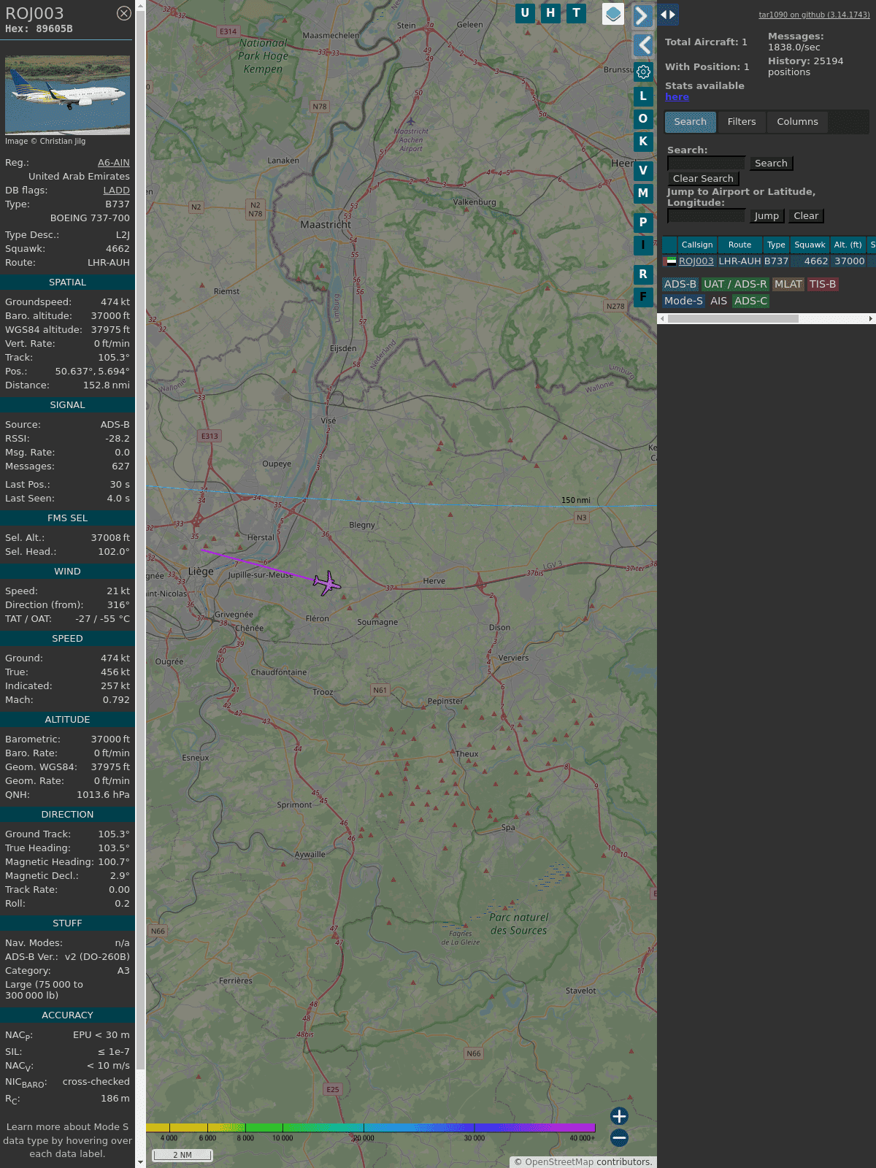The height and width of the screenshot is (1168, 876).
Task: Toggle the U map button
Action: pyautogui.click(x=525, y=13)
